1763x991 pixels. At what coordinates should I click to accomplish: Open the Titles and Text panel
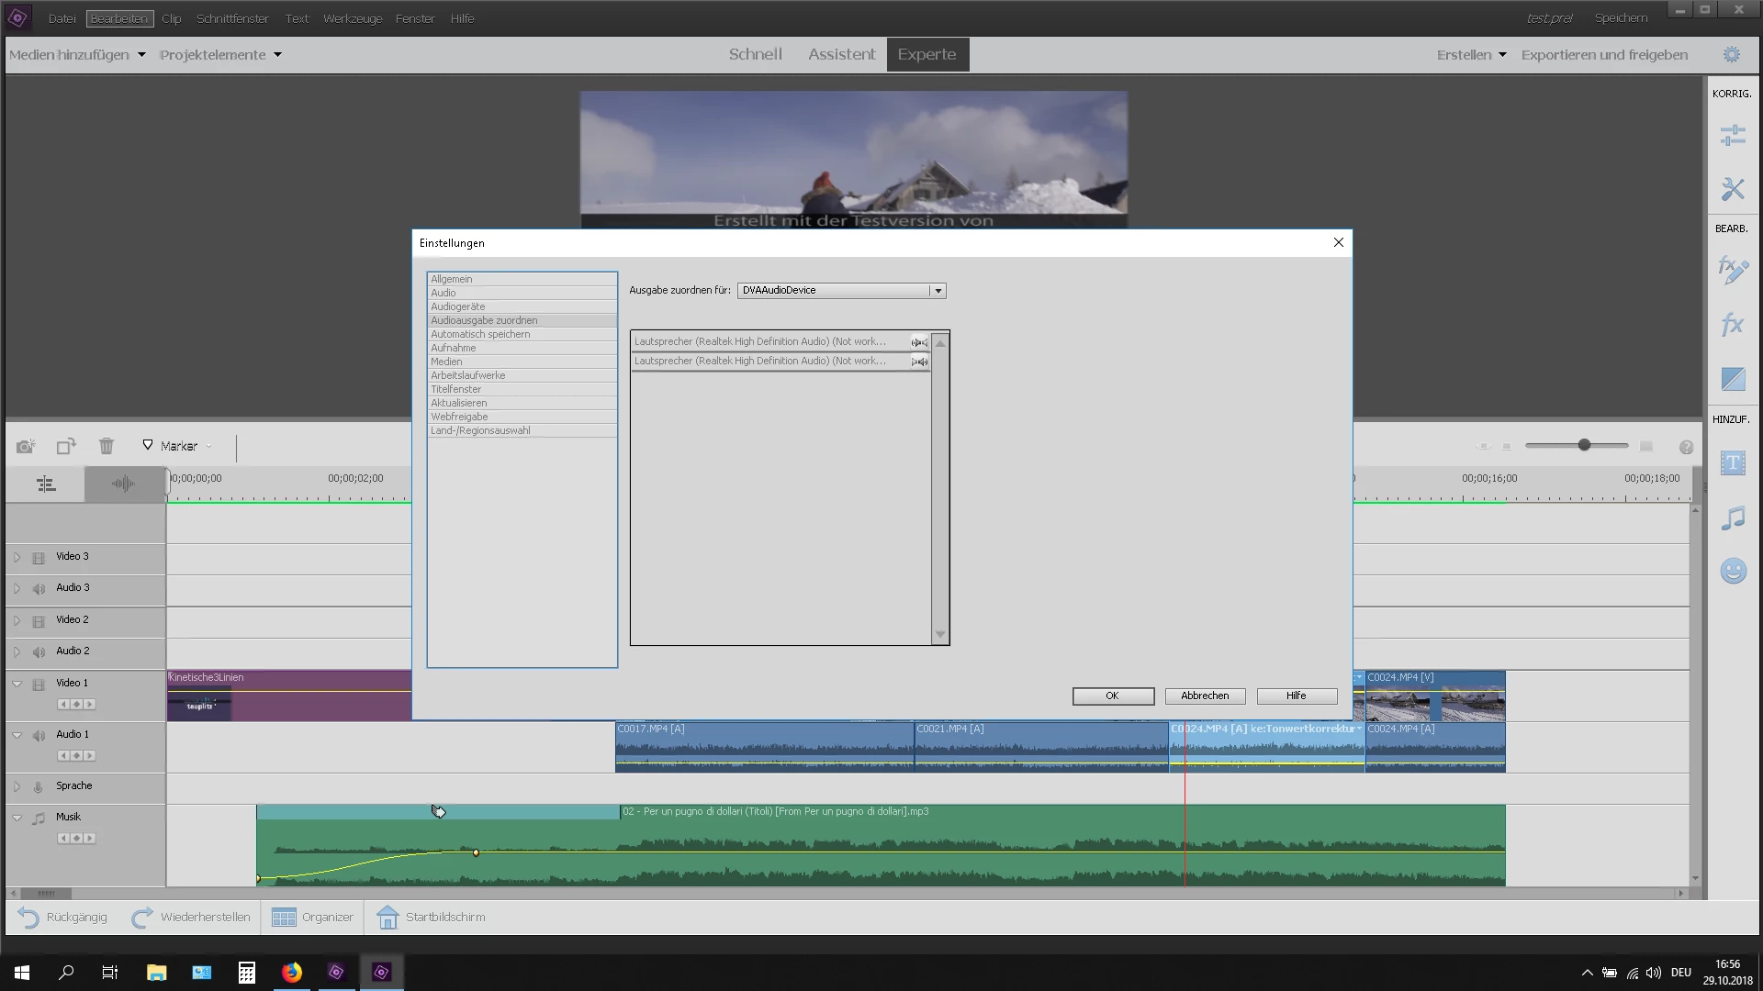1732,463
